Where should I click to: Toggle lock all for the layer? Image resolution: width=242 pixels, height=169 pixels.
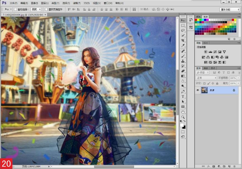coord(217,83)
